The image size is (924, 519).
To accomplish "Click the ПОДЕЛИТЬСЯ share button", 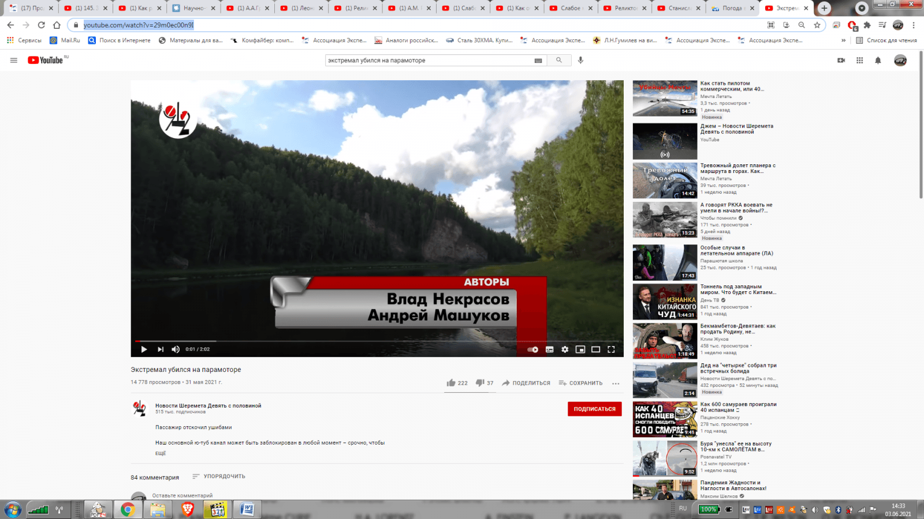I will click(x=526, y=383).
